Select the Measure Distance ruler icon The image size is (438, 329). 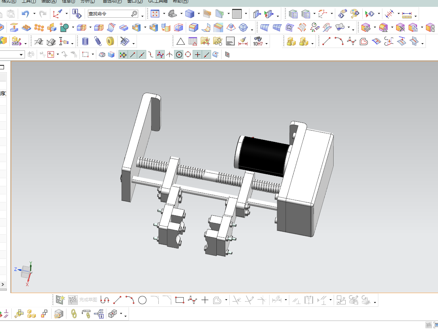click(407, 14)
